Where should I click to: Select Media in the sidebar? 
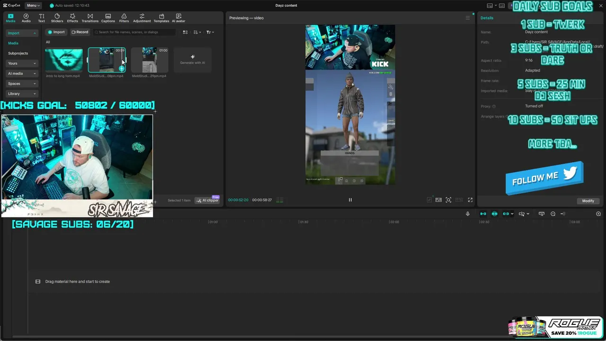coord(13,43)
